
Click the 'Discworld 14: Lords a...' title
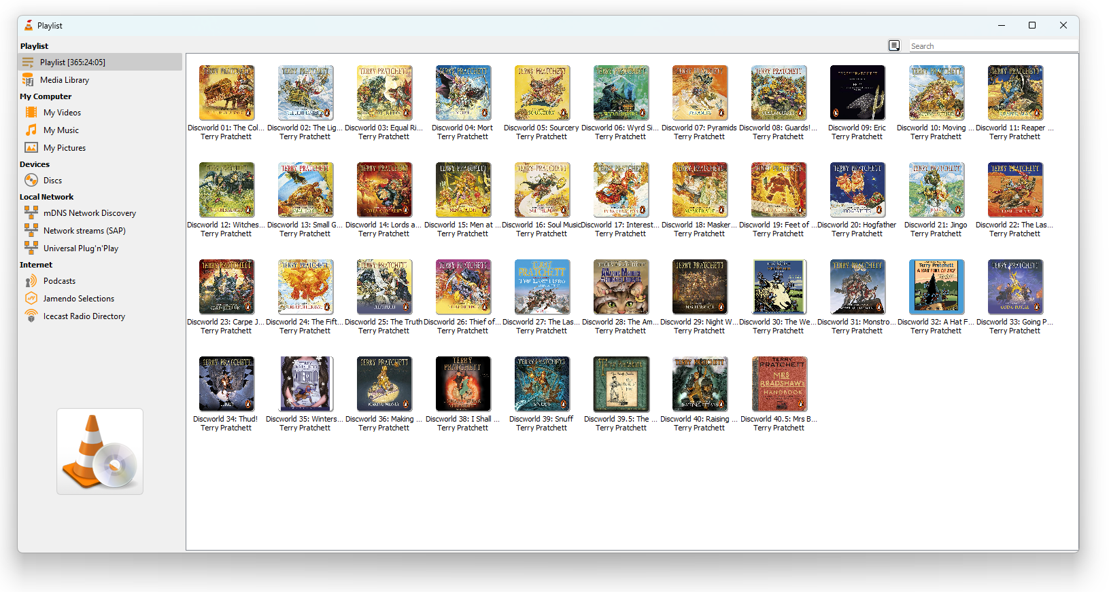point(383,225)
